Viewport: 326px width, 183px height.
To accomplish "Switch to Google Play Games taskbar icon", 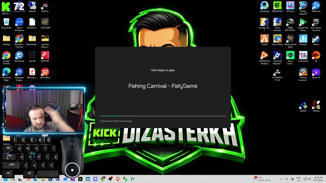I will click(132, 179).
